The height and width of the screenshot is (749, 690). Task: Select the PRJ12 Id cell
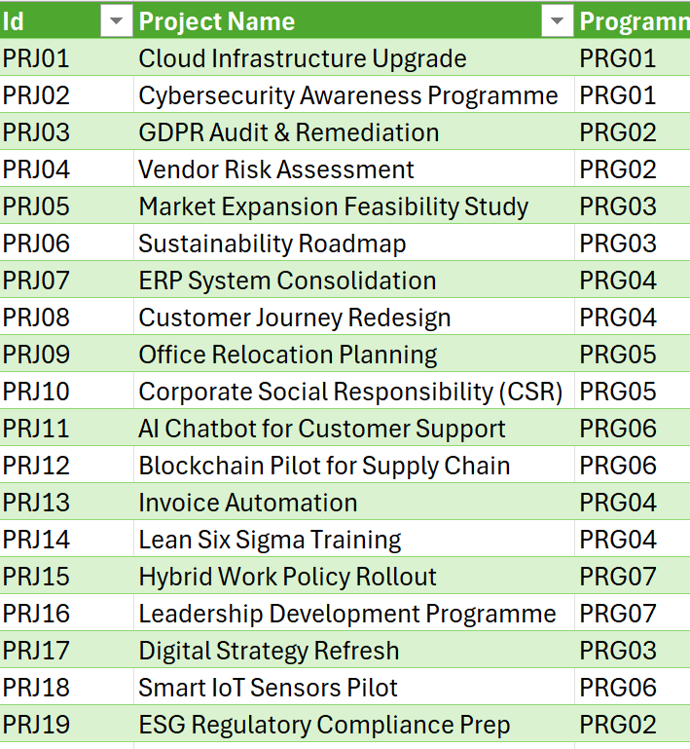(37, 466)
